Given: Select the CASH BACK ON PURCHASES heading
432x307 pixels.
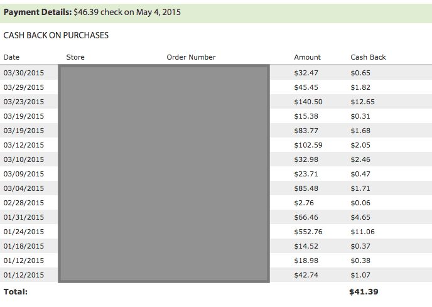Looking at the screenshot, I should (x=56, y=35).
